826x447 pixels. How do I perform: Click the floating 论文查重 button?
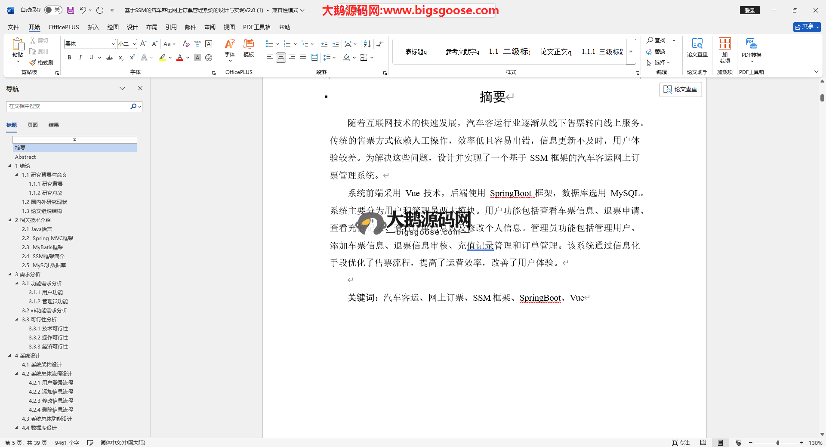click(x=680, y=89)
